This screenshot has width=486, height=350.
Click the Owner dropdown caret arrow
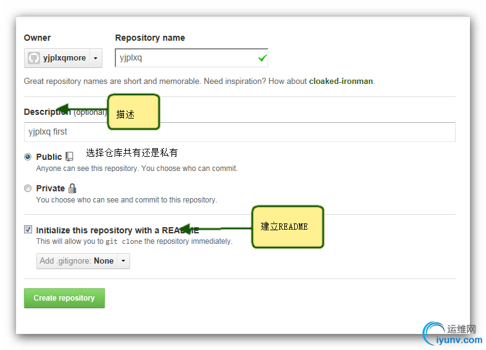(x=96, y=58)
